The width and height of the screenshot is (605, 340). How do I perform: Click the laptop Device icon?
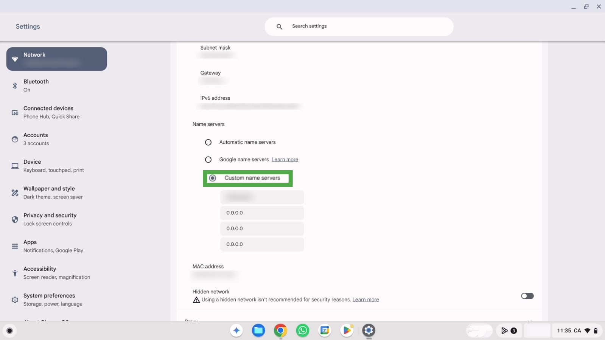pyautogui.click(x=15, y=166)
